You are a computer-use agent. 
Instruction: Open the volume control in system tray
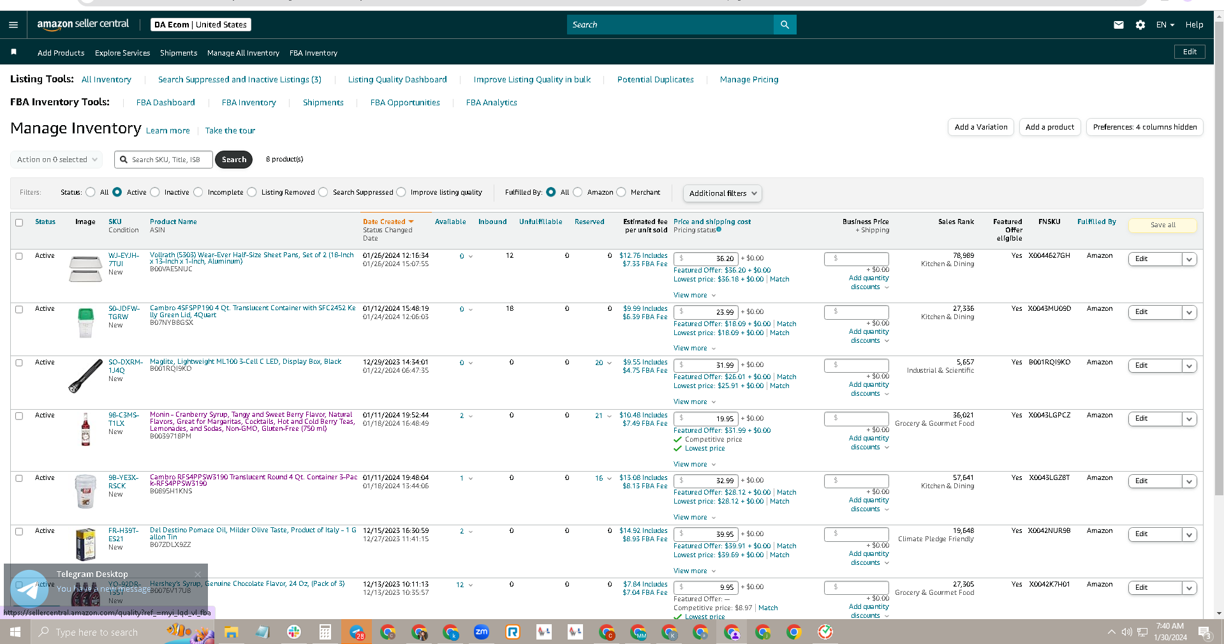(1126, 632)
